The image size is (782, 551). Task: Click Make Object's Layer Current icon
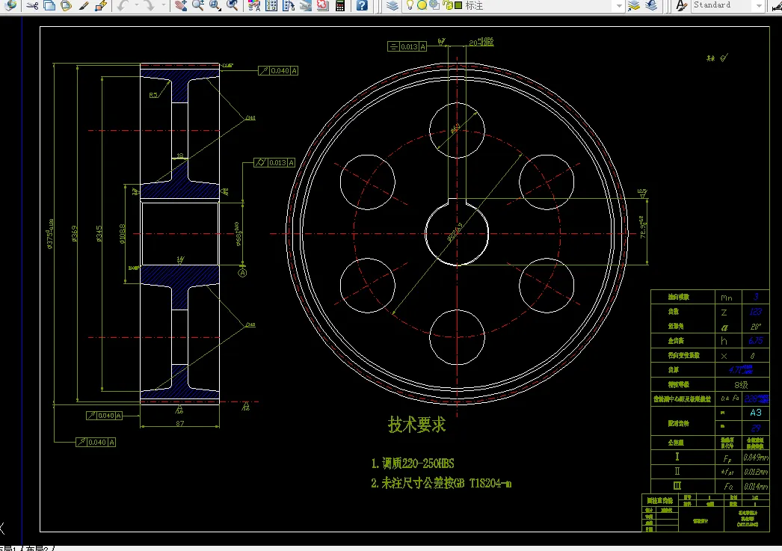(634, 5)
